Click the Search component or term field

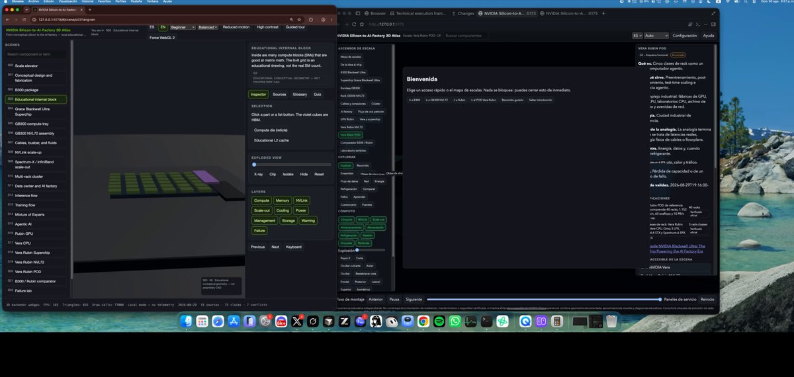[34, 54]
